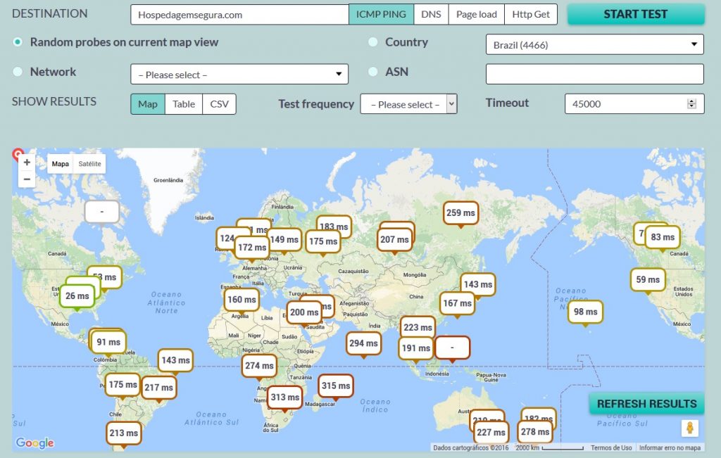Screen dimensions: 721x458
Task: Open the Brazil (4466) country dropdown
Action: point(594,45)
